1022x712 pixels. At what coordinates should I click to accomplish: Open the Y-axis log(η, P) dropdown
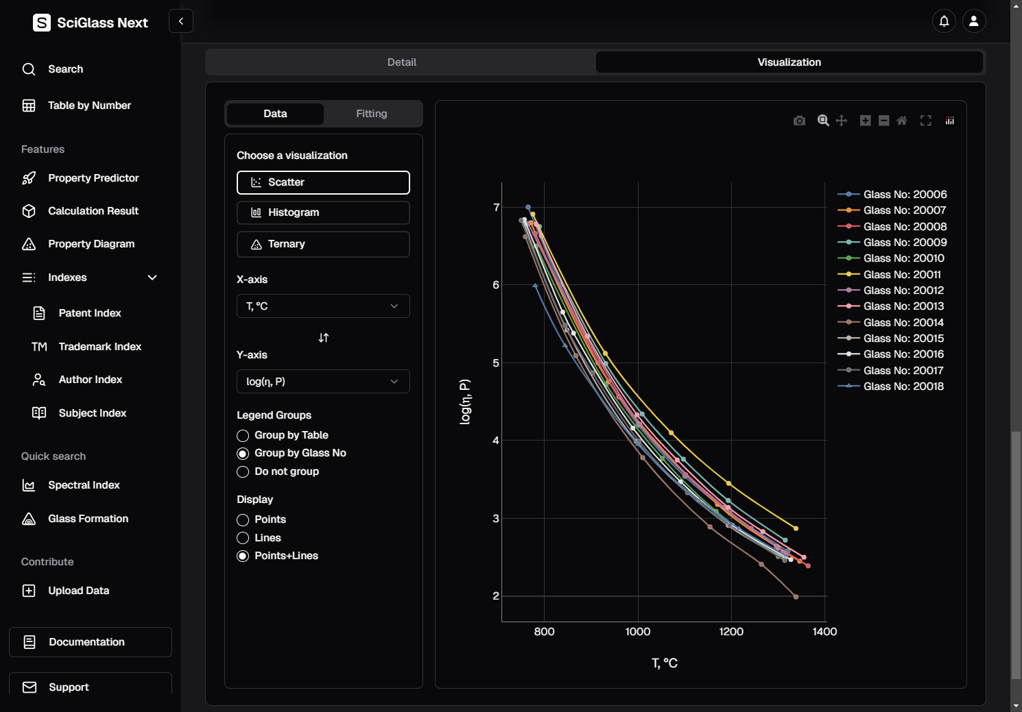click(x=323, y=382)
